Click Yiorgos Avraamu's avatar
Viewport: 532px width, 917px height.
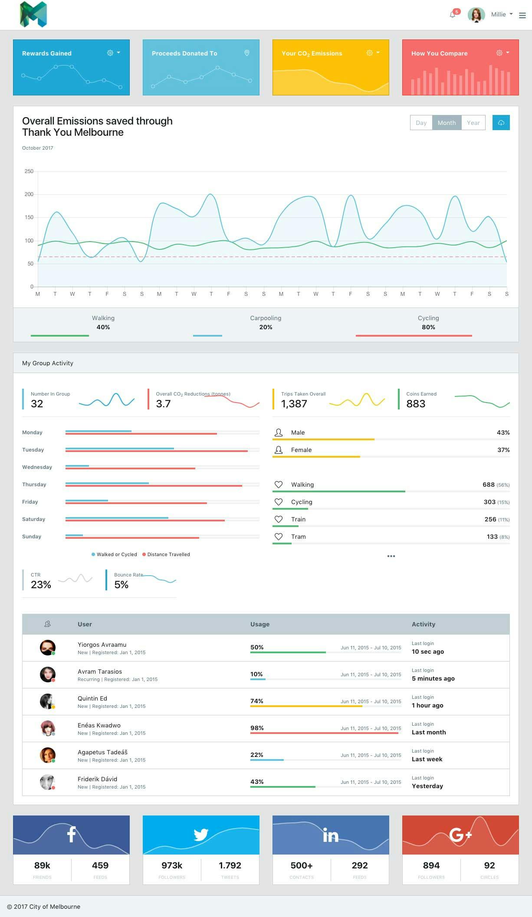click(x=48, y=648)
